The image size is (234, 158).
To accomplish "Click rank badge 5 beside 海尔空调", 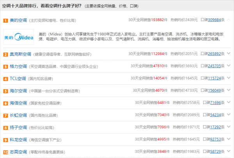I will click(5, 91).
